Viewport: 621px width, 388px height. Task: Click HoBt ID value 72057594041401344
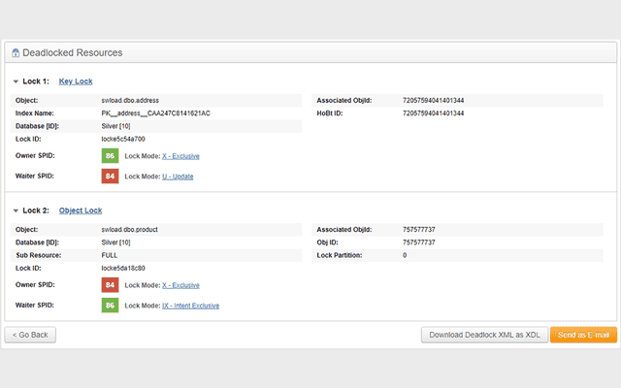point(434,113)
